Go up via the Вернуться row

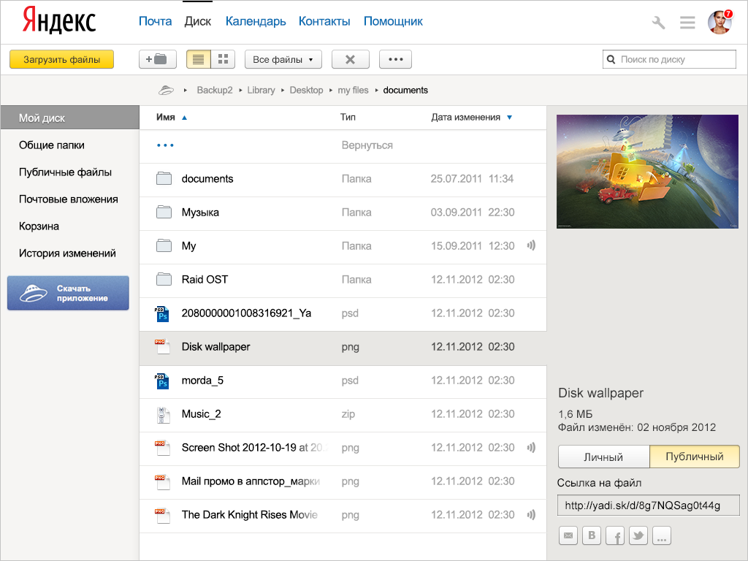click(343, 145)
